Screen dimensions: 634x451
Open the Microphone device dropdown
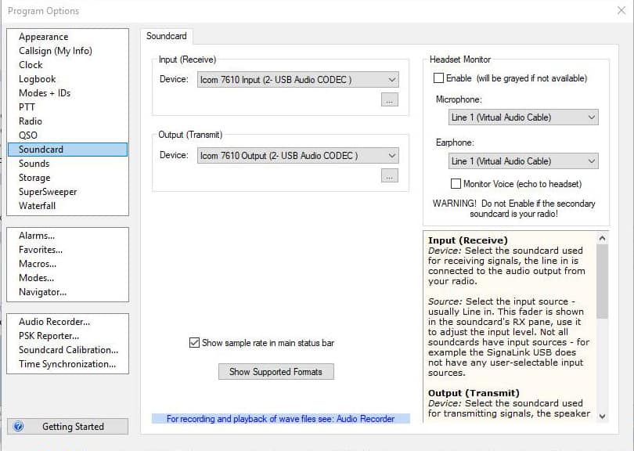[523, 117]
